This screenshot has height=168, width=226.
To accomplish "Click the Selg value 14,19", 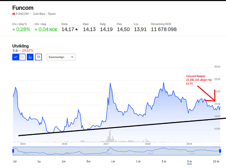I will point(106,30).
